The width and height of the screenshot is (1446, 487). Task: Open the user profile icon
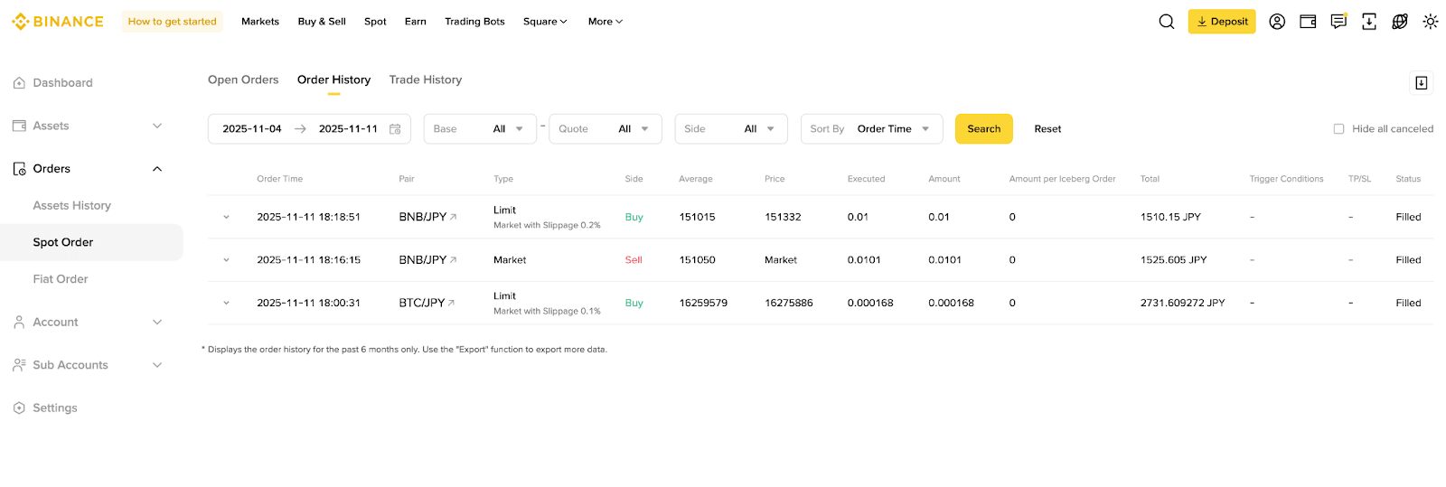pyautogui.click(x=1277, y=22)
